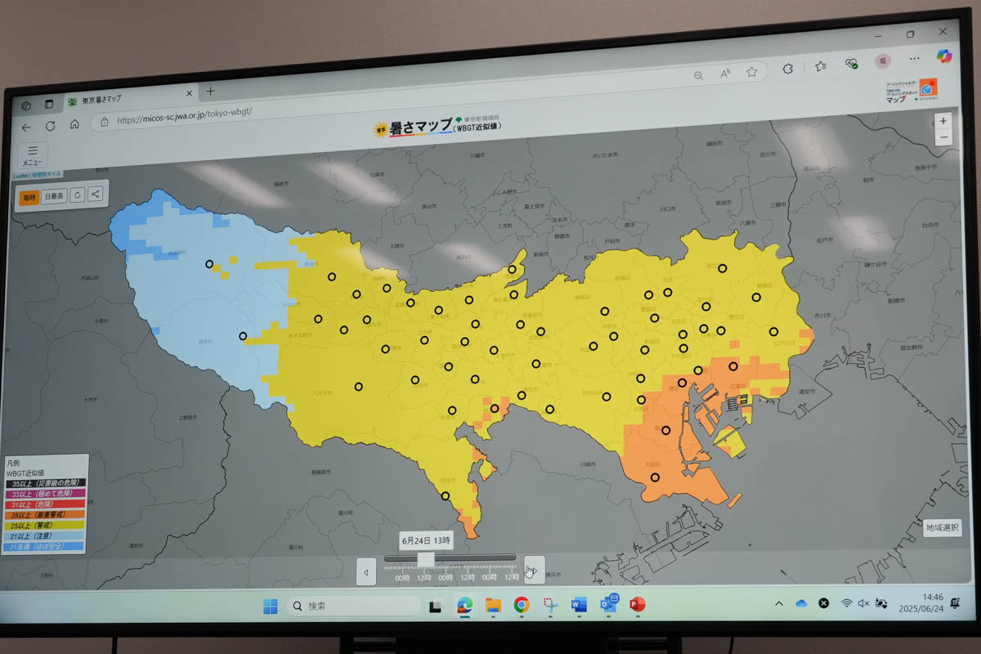This screenshot has height=654, width=981.
Task: Click the time slider track right end
Action: coord(512,558)
